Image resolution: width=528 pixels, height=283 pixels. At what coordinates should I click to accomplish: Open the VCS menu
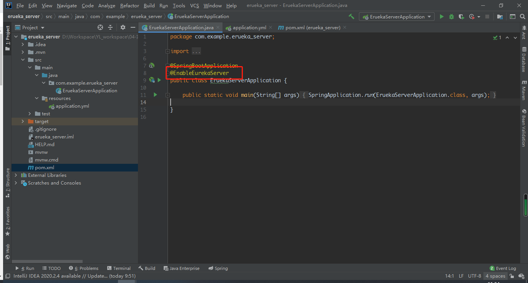coord(194,6)
